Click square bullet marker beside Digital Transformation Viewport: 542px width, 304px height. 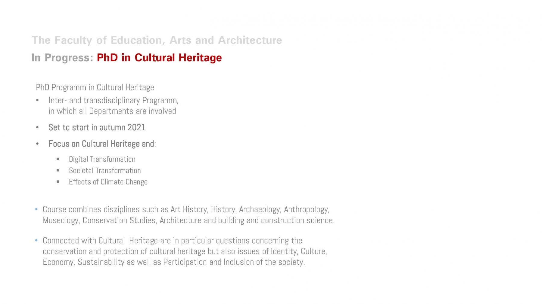point(58,159)
